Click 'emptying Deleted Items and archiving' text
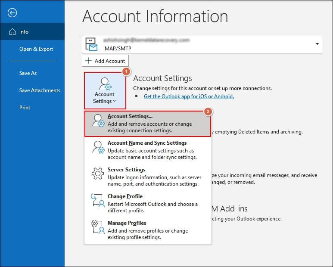The height and width of the screenshot is (267, 333). (258, 132)
